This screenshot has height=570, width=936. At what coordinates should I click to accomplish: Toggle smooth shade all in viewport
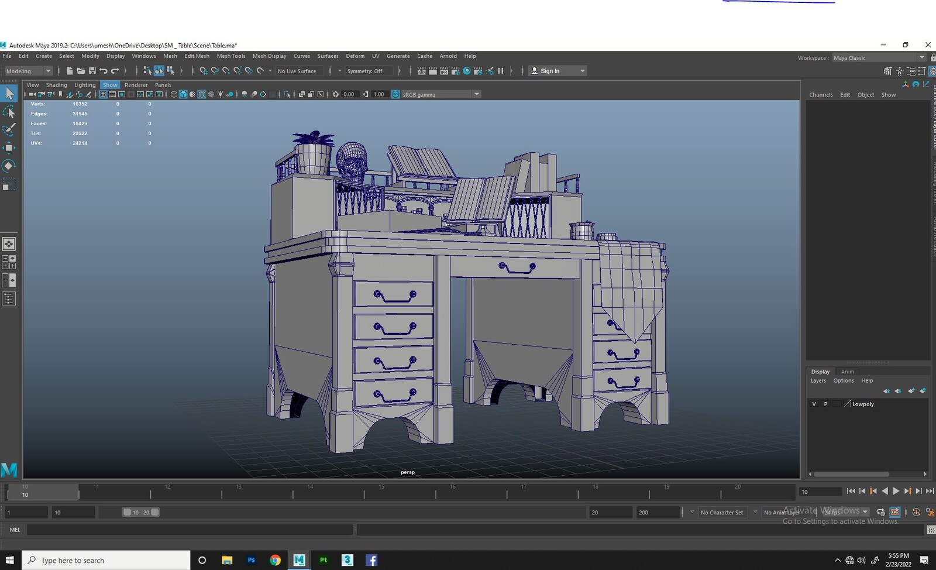[183, 94]
